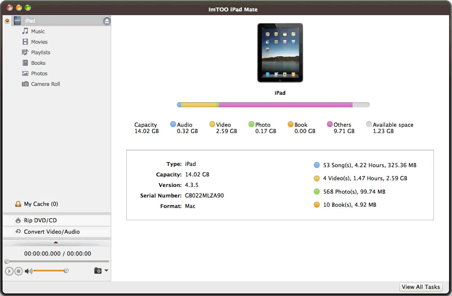Click version value '4.3.5'
Screen dimensions: 452x296
coord(192,185)
